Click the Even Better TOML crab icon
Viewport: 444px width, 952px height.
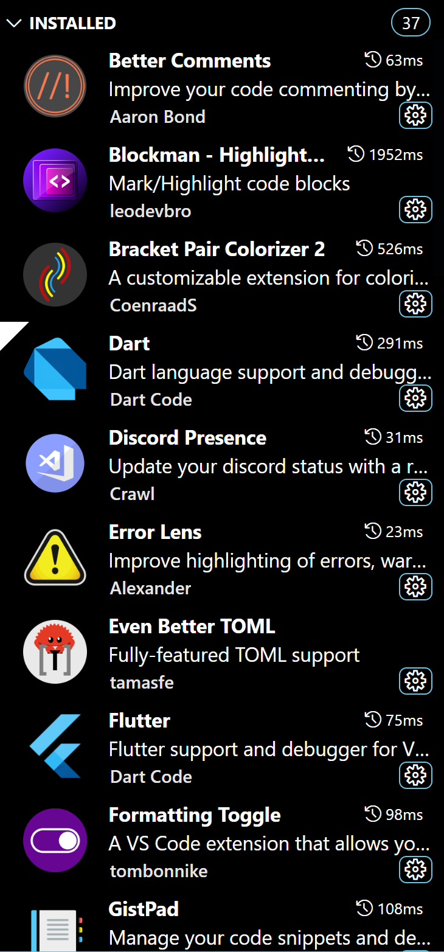(x=55, y=651)
